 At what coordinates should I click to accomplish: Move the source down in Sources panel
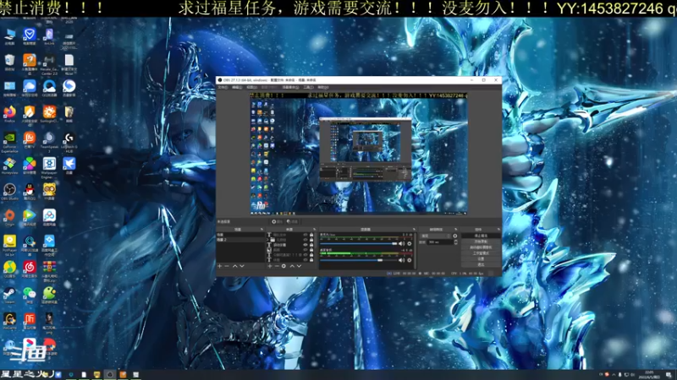click(x=300, y=266)
